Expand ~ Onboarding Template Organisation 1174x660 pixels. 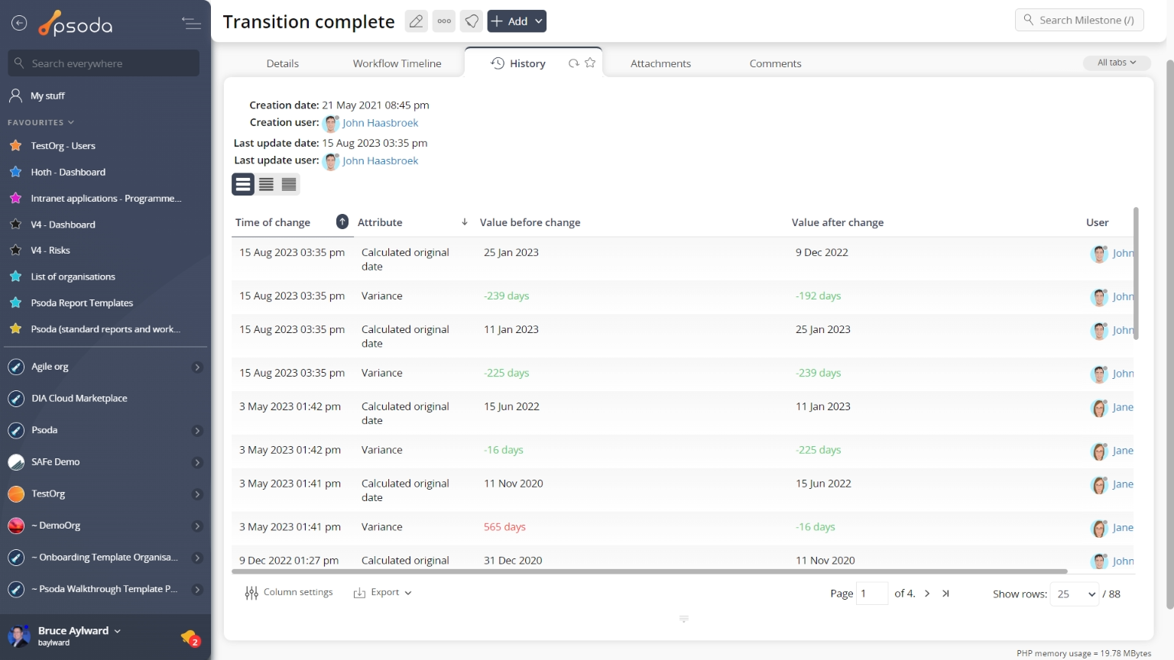[197, 558]
